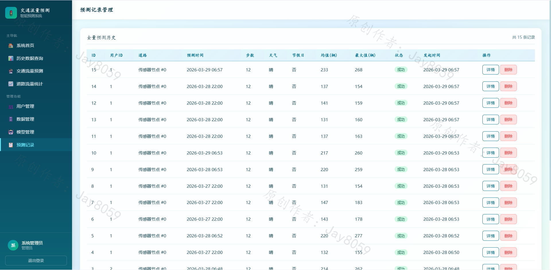The height and width of the screenshot is (270, 551).
Task: Open 交通流量预测 menu item
Action: click(36, 71)
